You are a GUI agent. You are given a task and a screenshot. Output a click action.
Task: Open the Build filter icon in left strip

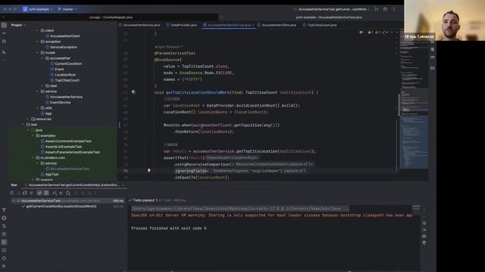(x=4, y=210)
